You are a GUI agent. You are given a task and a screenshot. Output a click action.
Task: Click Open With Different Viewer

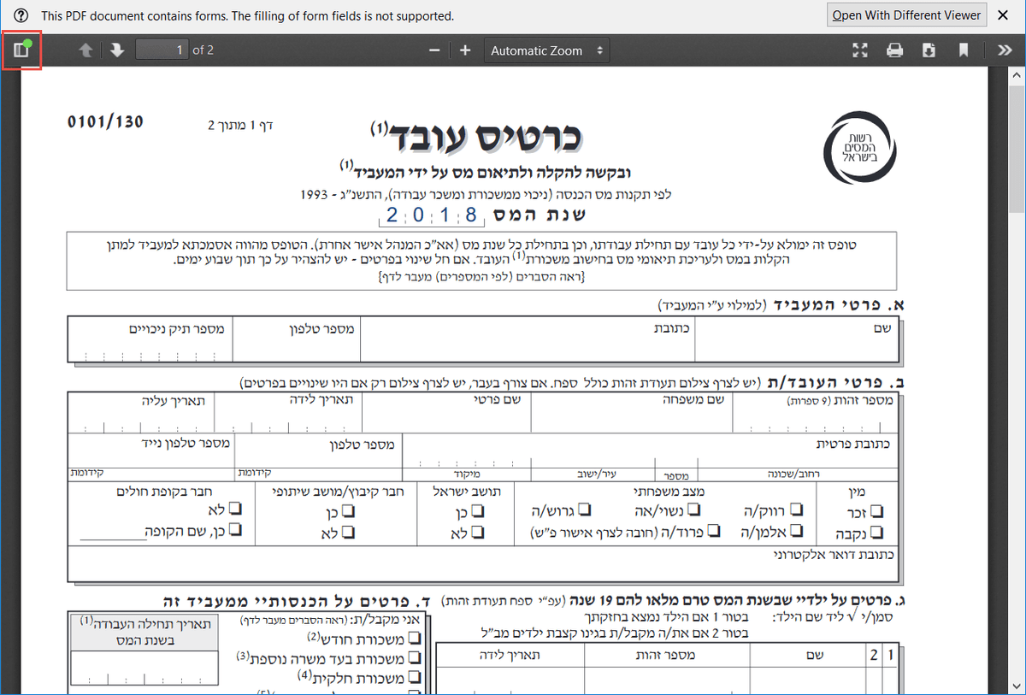pos(906,15)
